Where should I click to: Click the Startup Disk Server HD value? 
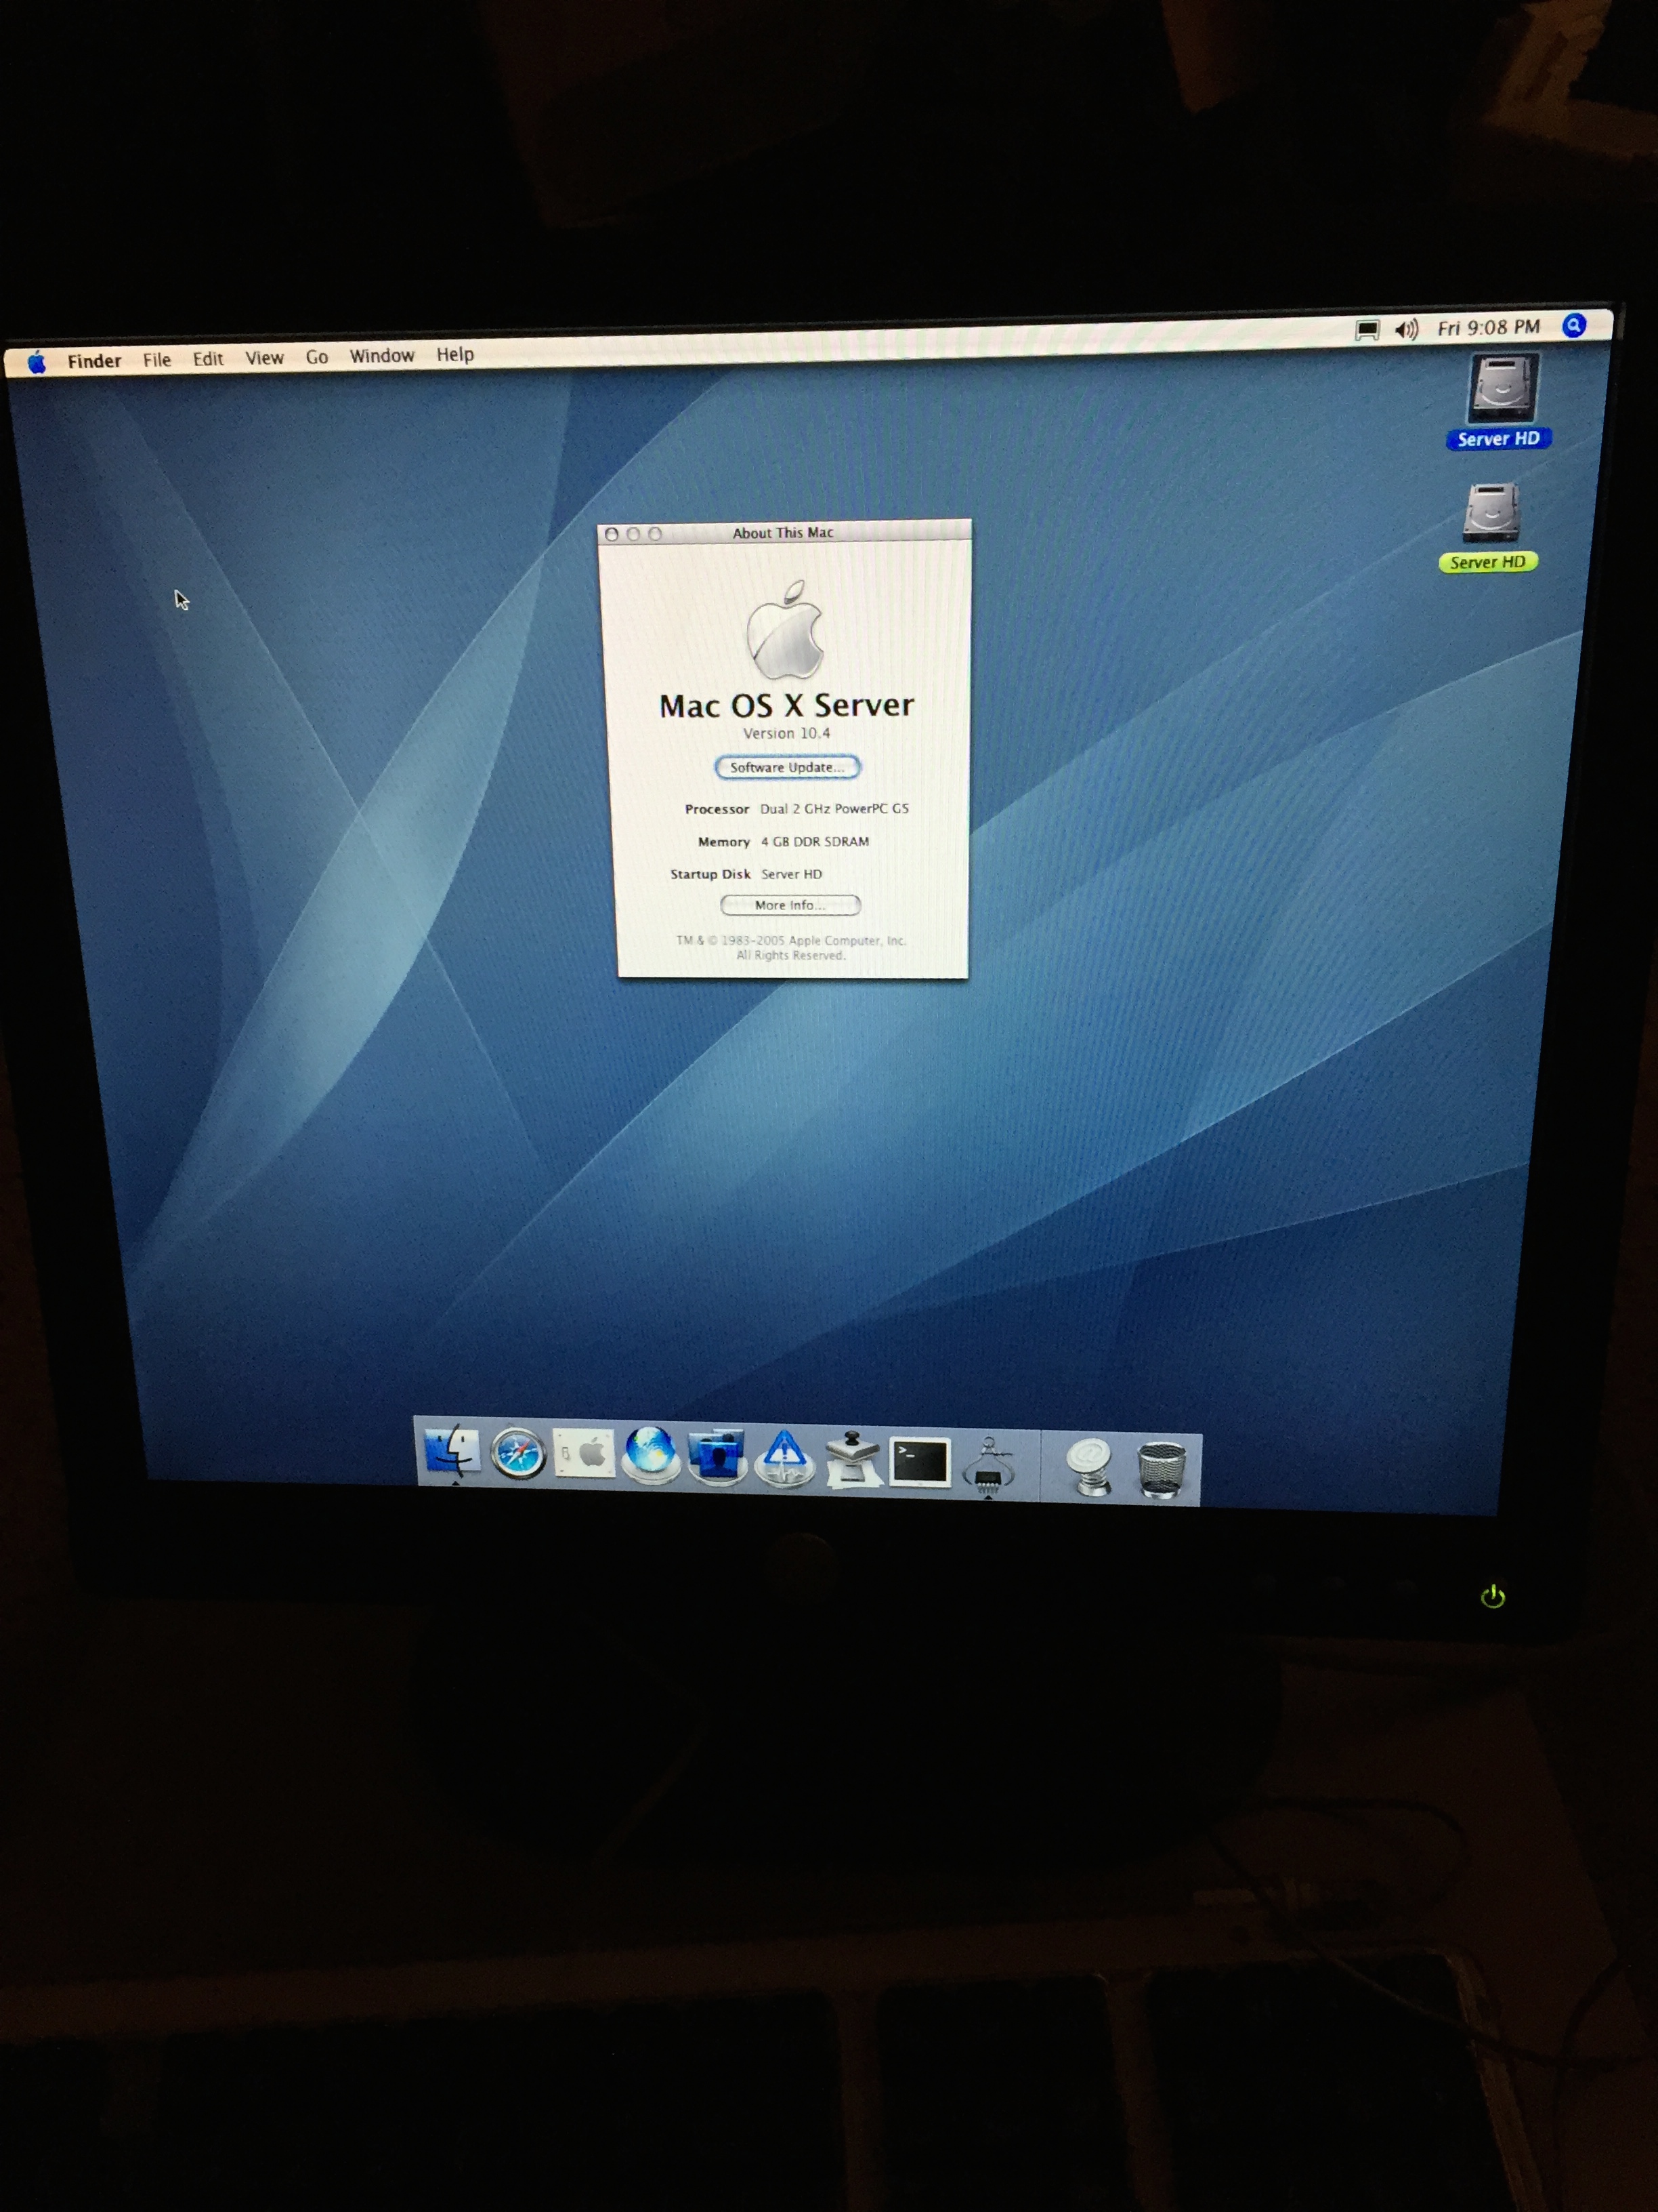[x=792, y=874]
